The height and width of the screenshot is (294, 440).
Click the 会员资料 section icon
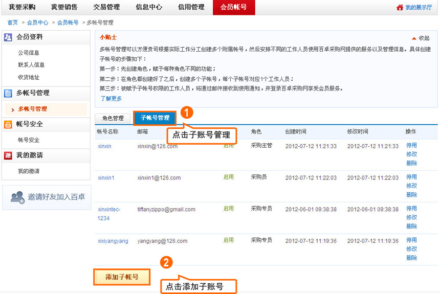coord(8,37)
